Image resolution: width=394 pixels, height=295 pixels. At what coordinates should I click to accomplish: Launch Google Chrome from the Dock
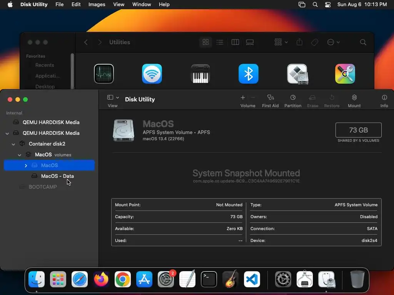pos(123,279)
